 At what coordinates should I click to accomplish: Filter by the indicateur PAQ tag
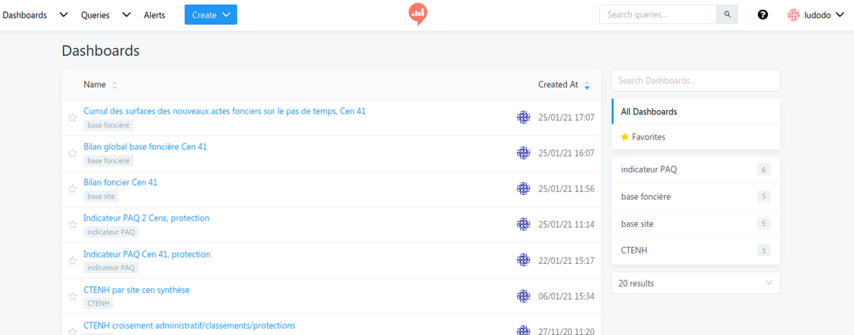pos(648,169)
